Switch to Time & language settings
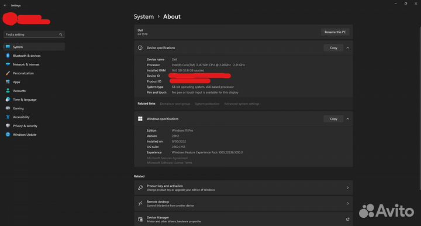Viewport: 421px width, 226px height. [x=34, y=100]
